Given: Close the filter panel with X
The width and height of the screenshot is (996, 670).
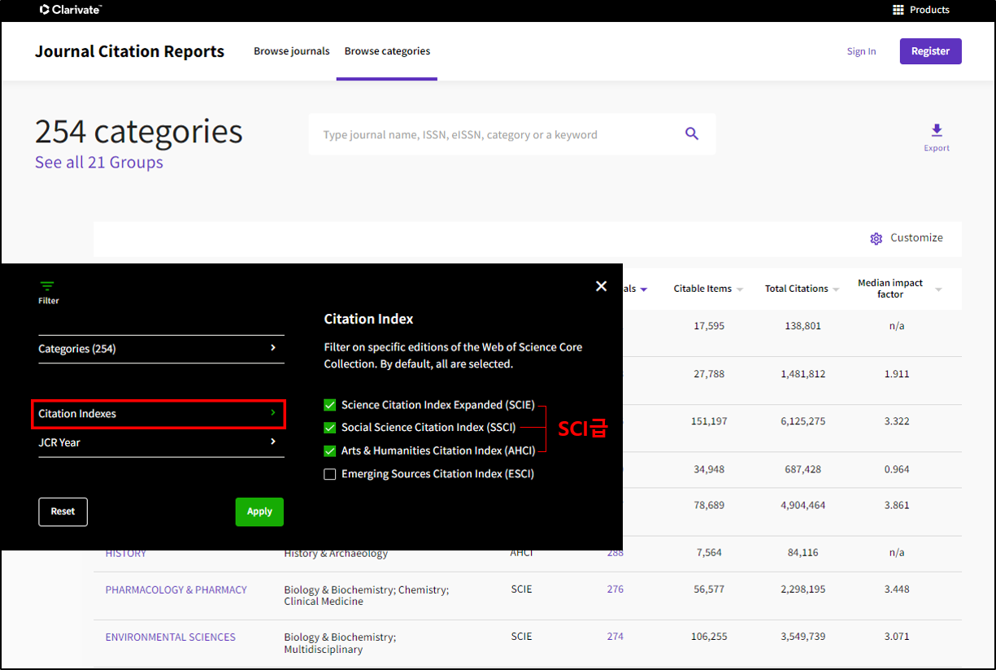Looking at the screenshot, I should 601,286.
